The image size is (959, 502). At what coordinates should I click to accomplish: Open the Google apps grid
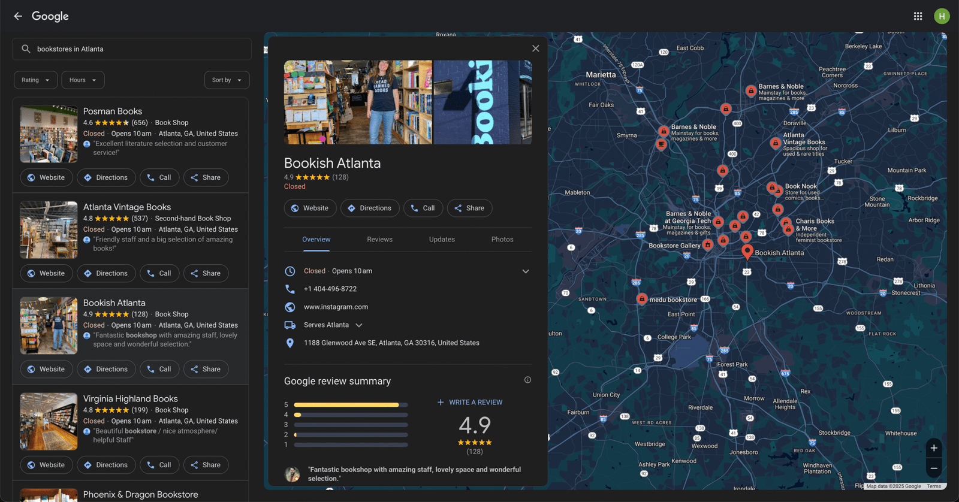coord(918,16)
